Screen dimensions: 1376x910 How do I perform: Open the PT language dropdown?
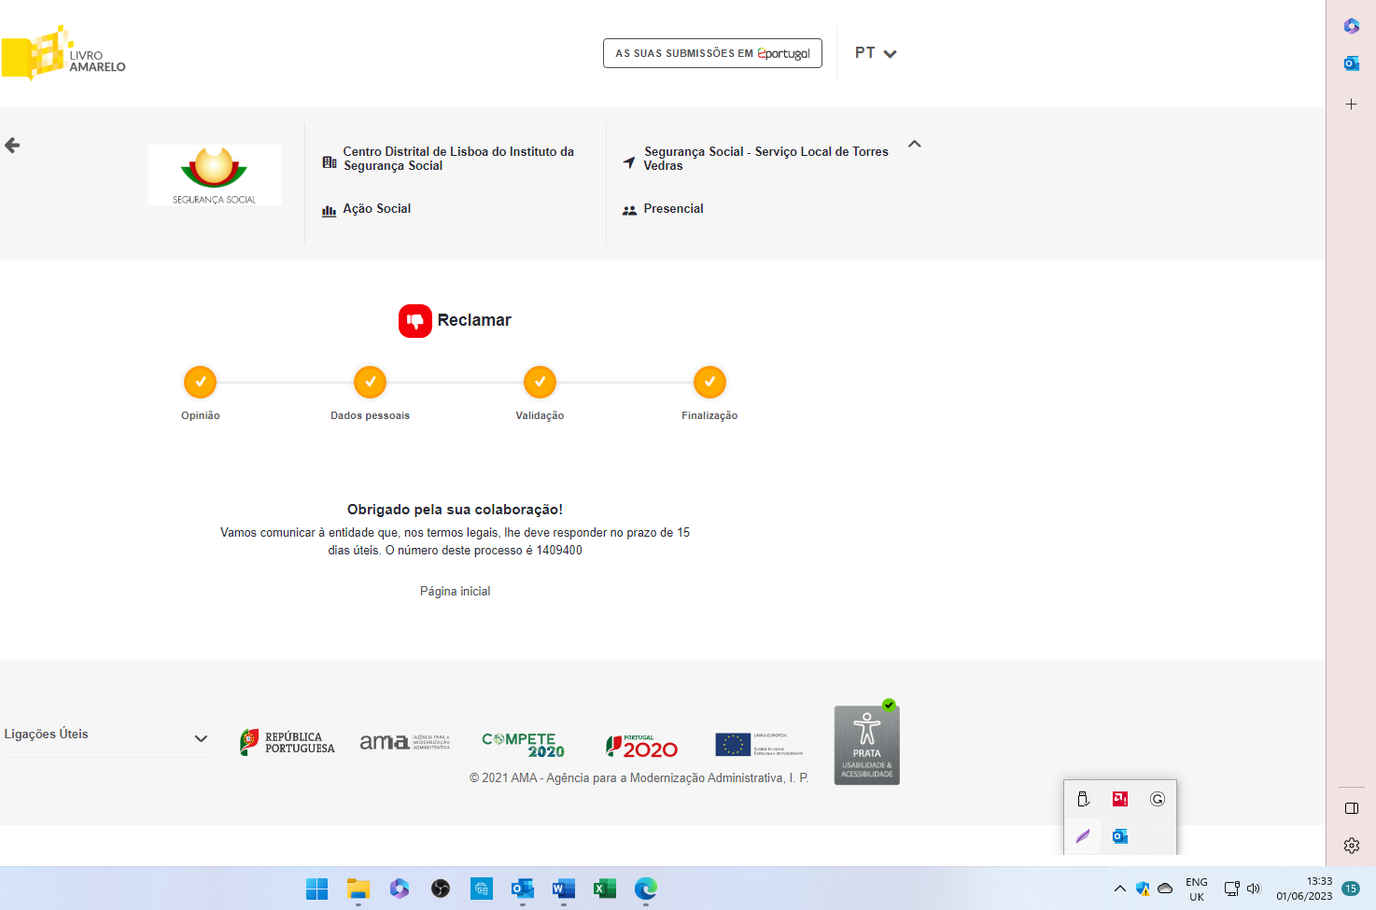pos(876,53)
